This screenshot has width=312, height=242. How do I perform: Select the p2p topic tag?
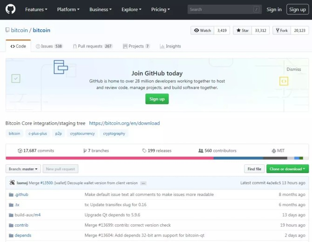coord(58,134)
